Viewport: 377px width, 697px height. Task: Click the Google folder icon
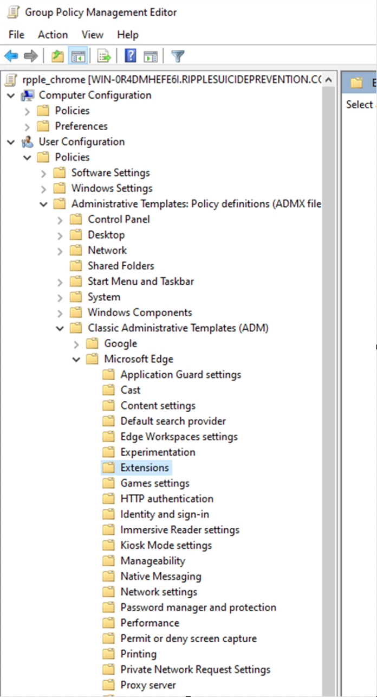(93, 344)
